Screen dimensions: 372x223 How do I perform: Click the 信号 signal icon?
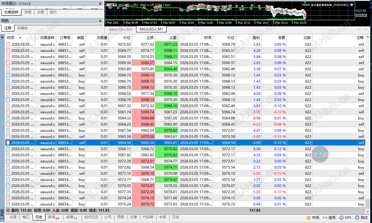coord(325,218)
